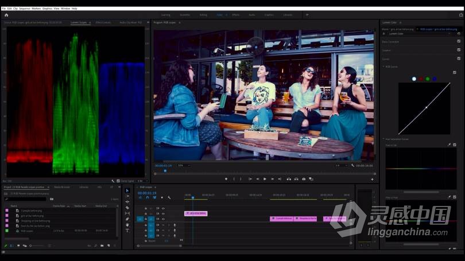This screenshot has width=465, height=261.
Task: Select the Color workspace tab
Action: pyautogui.click(x=220, y=15)
